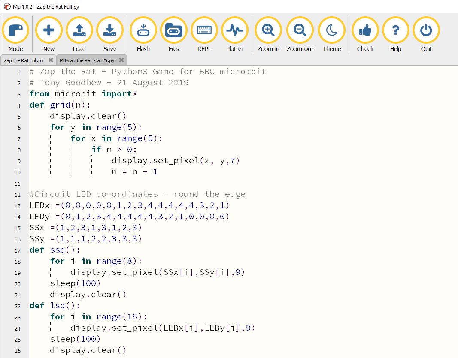Check the code for errors
Screen dimensions: 458x358
click(365, 31)
